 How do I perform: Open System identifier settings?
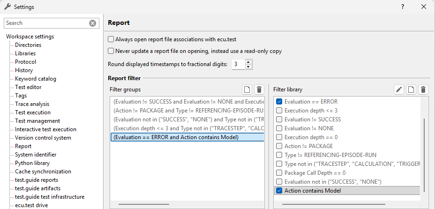point(36,155)
